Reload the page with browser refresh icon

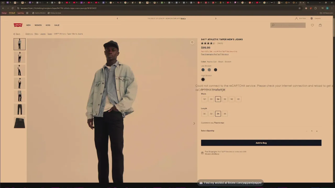click(13, 8)
